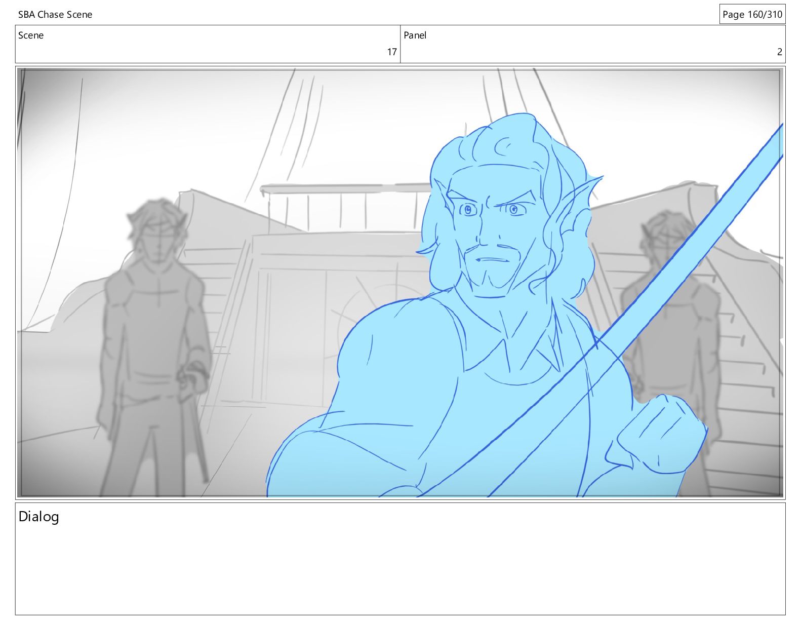Click the empty Dialog text box

pos(400,559)
